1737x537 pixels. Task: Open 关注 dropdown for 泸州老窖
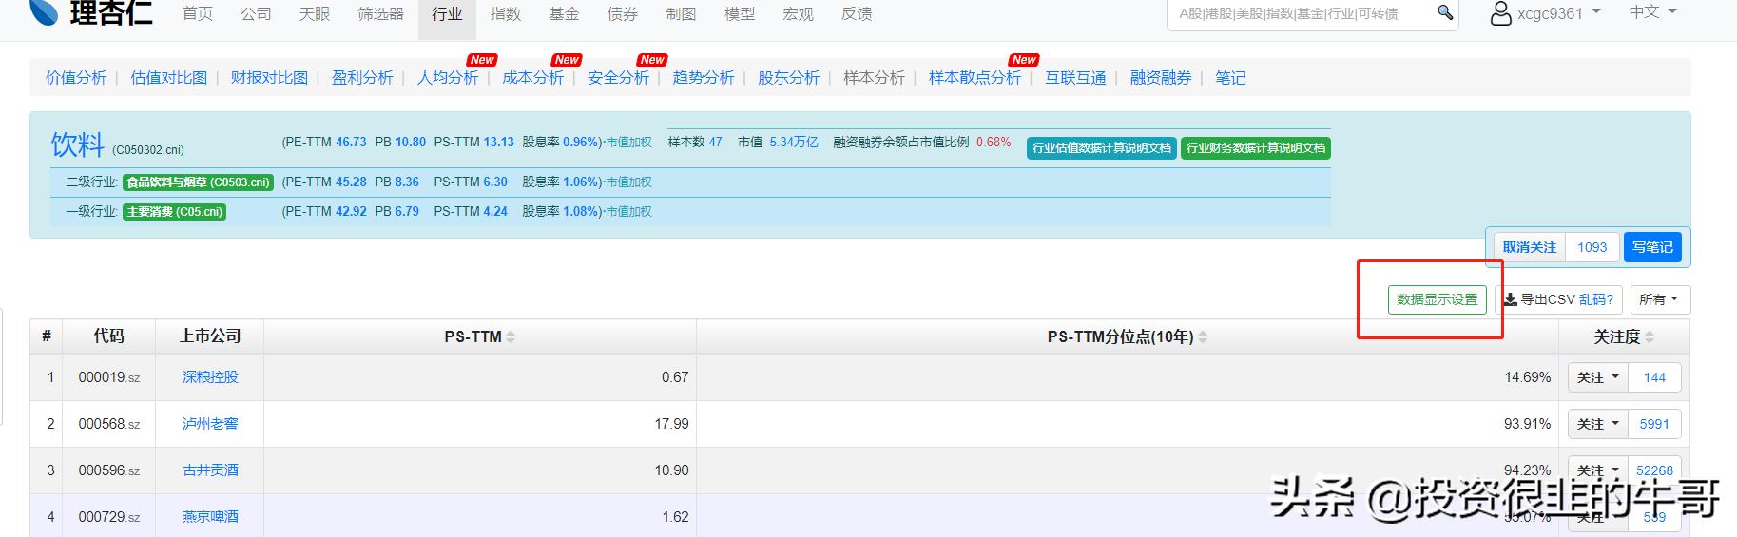[1597, 424]
